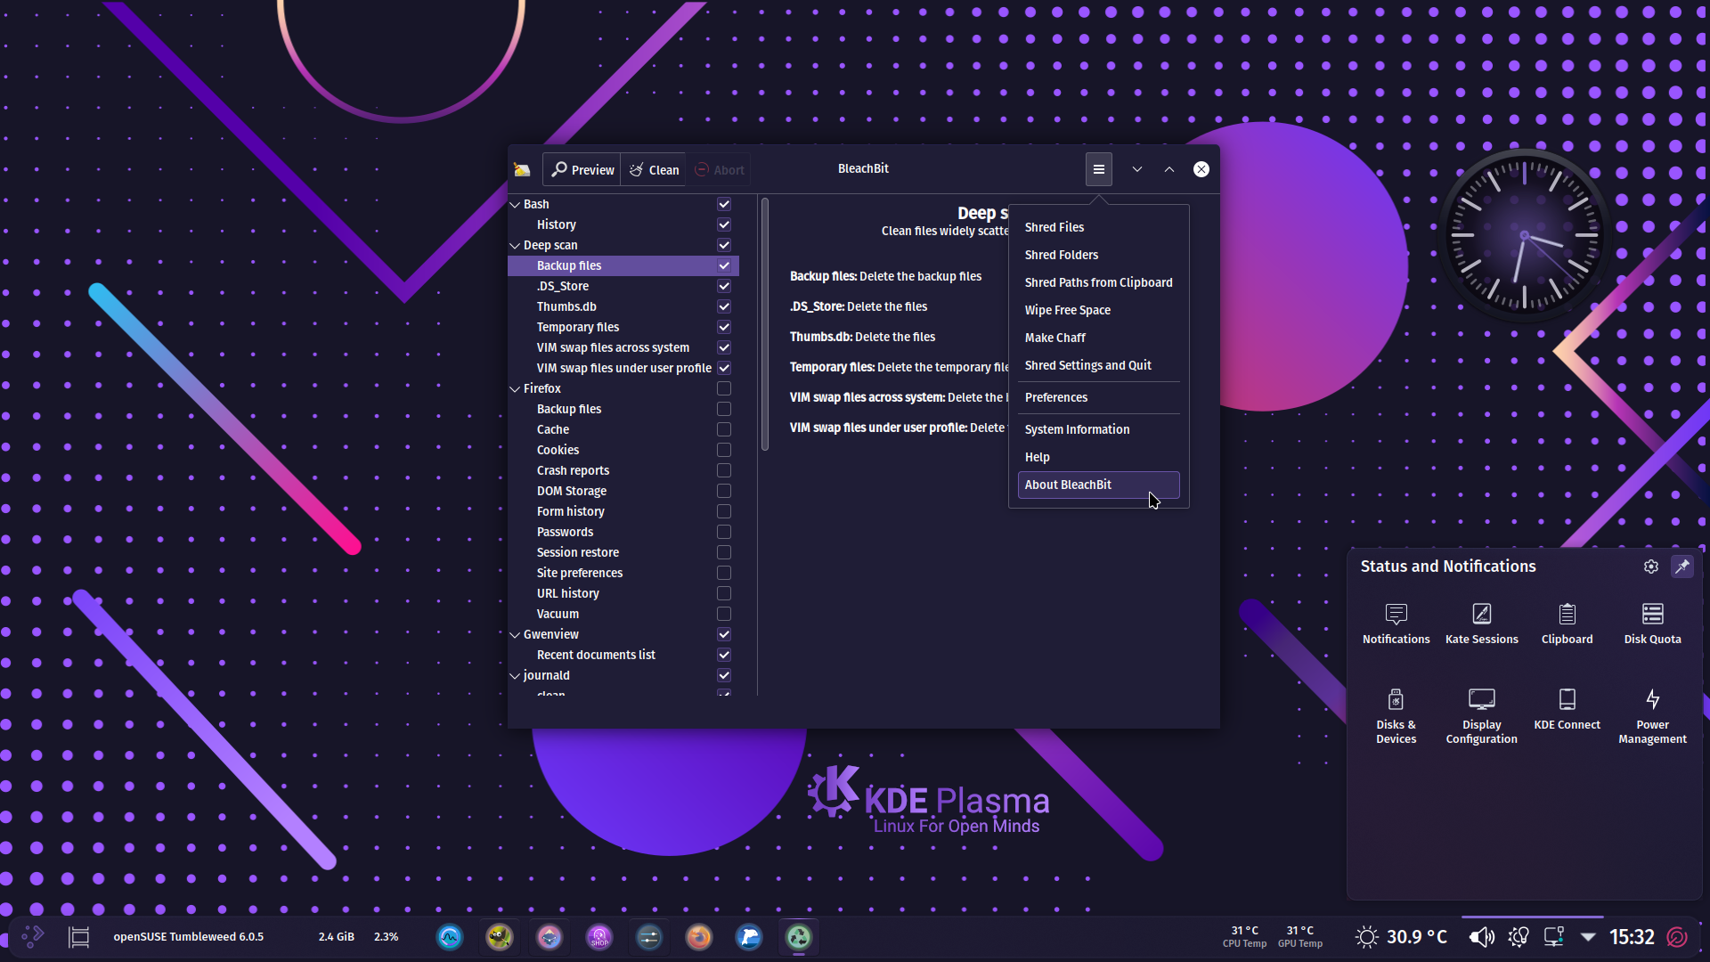
Task: Click the Preview magnifier button
Action: tap(582, 170)
